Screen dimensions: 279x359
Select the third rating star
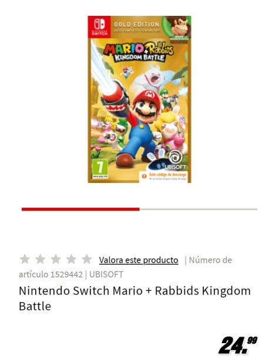(x=56, y=259)
